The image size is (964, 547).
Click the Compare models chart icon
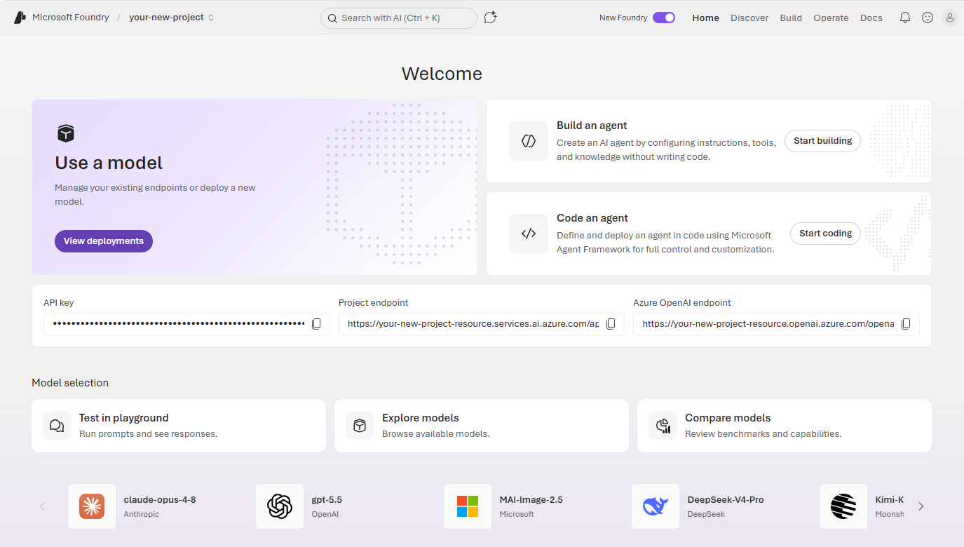coord(663,426)
